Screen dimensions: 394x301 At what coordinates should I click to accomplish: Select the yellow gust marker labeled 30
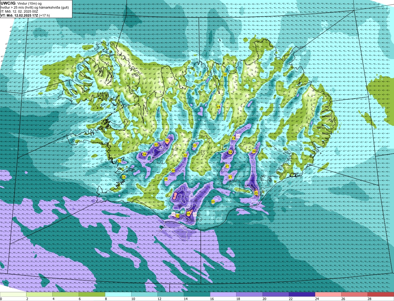pyautogui.click(x=173, y=171)
